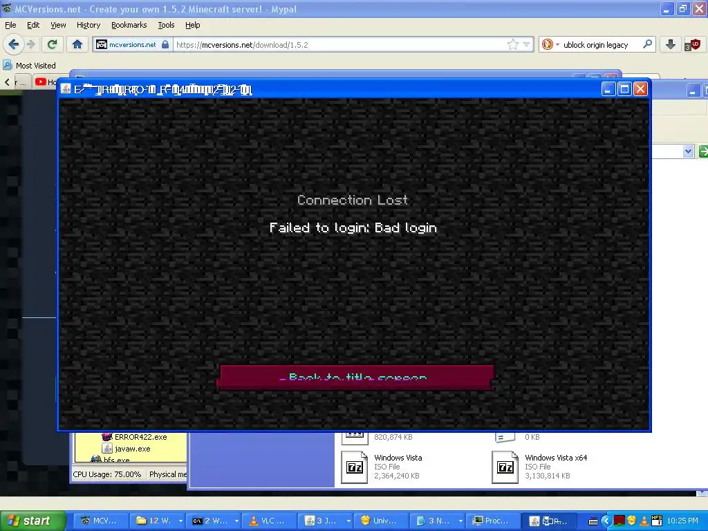Viewport: 708px width, 531px height.
Task: Switch to VLC media player taskbar button
Action: (x=269, y=521)
